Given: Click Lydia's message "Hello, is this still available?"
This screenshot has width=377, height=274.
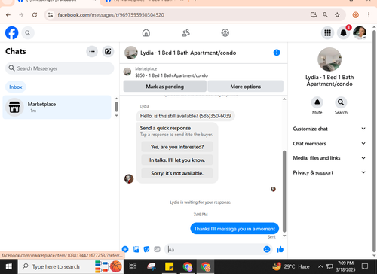Looking at the screenshot, I should point(185,116).
